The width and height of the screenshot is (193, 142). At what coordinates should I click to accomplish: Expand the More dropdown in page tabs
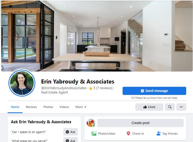pos(81,107)
